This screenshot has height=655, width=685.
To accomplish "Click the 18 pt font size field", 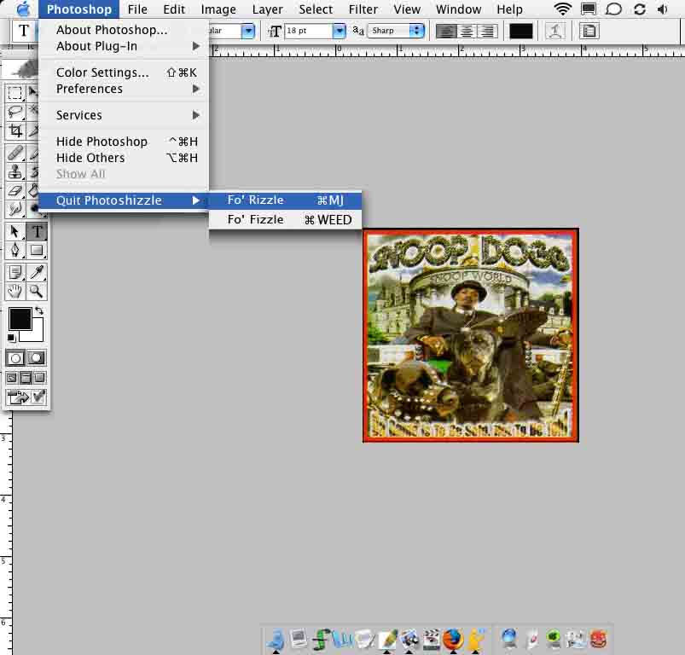I will point(308,31).
